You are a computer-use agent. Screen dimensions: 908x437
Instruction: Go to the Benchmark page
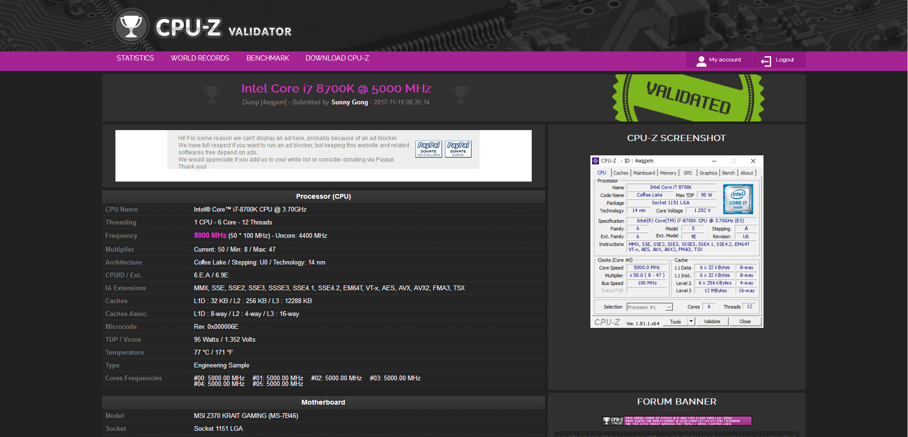coord(268,58)
